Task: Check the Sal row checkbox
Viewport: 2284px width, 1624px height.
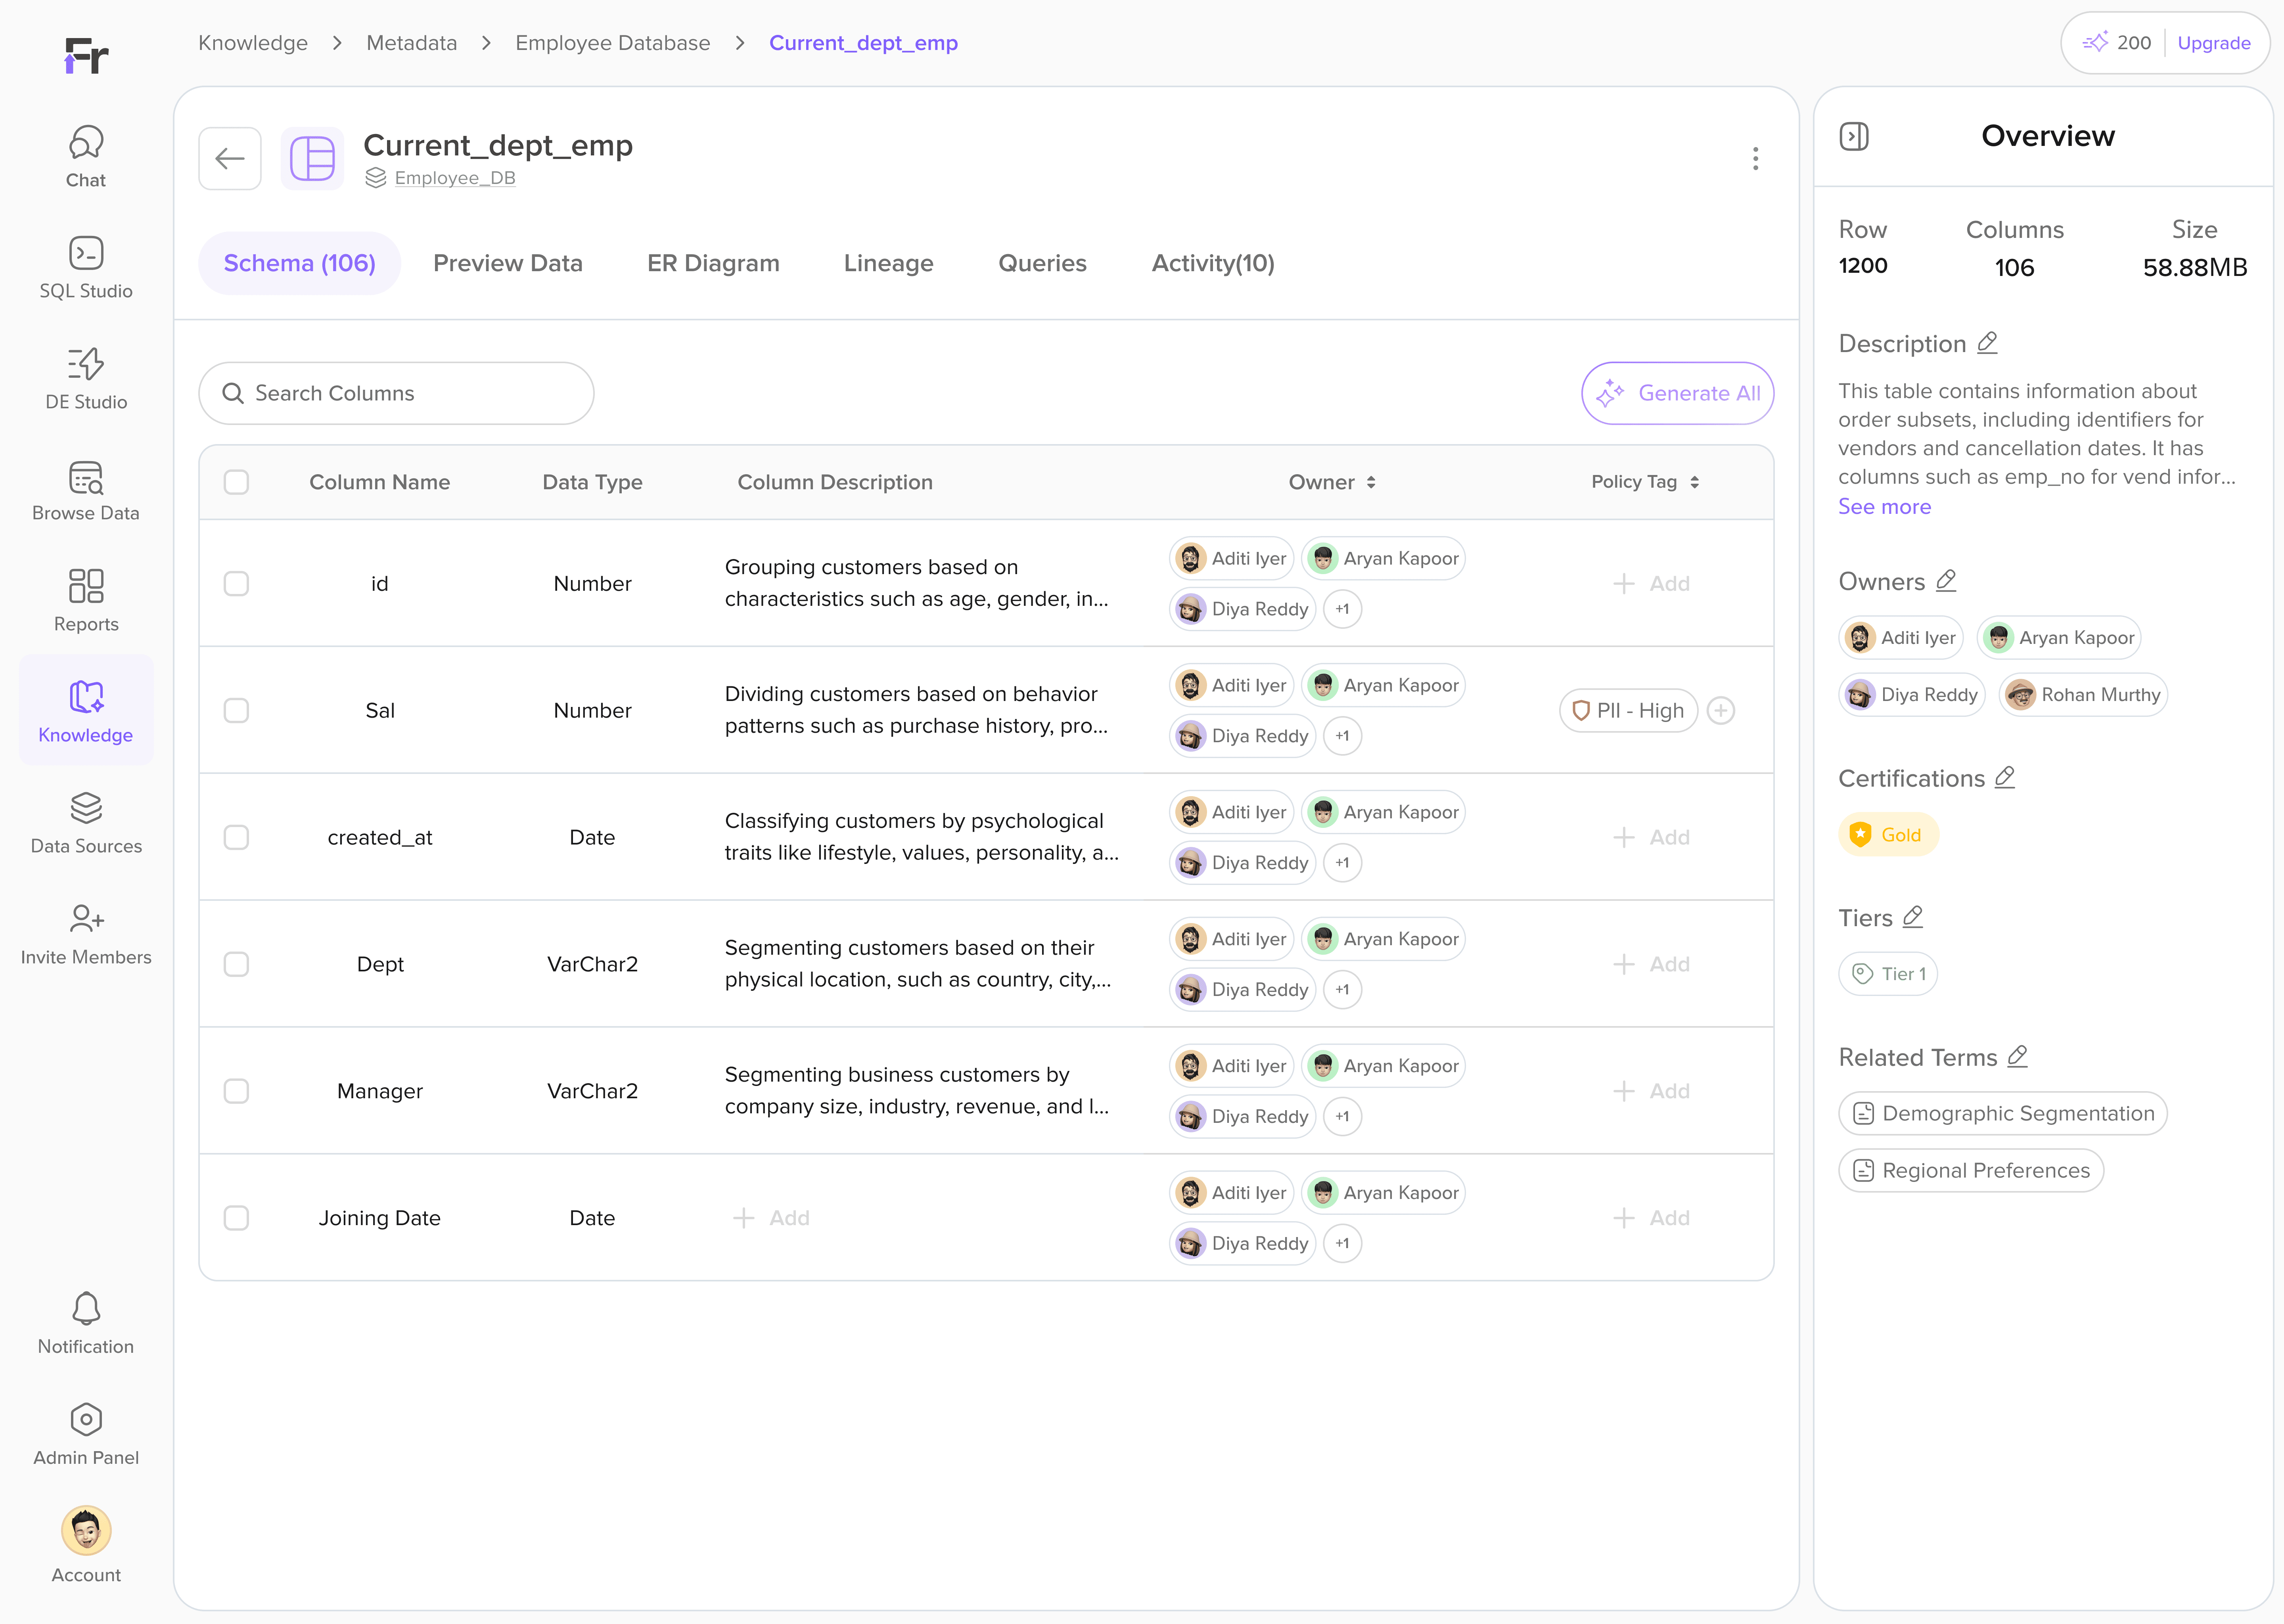Action: pos(236,710)
